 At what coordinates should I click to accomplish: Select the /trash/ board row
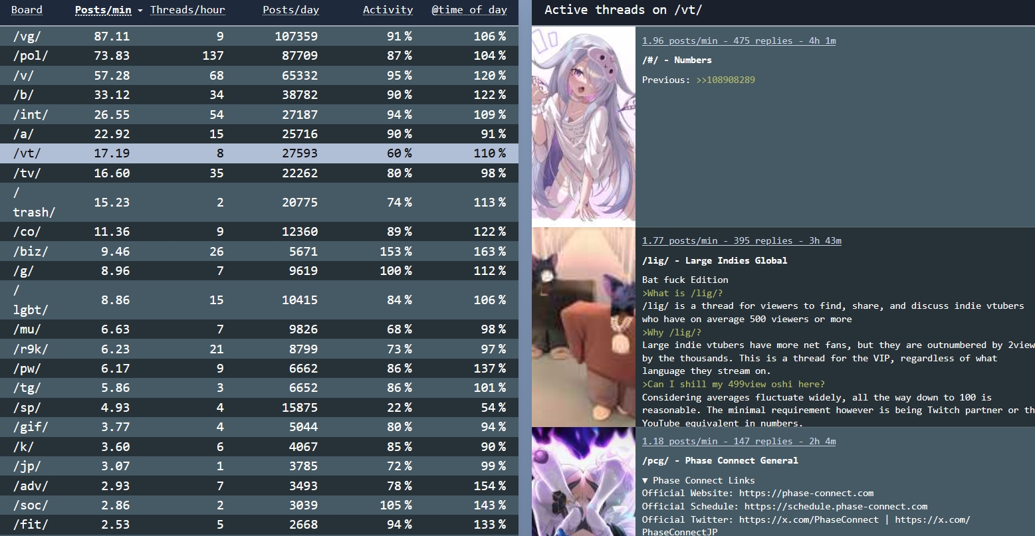click(x=259, y=203)
